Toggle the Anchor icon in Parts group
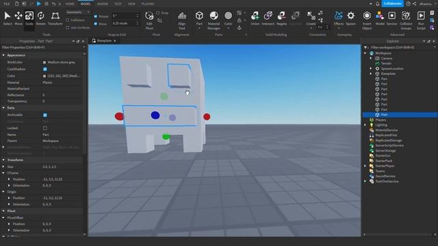This screenshot has height=246, width=438. [240, 27]
